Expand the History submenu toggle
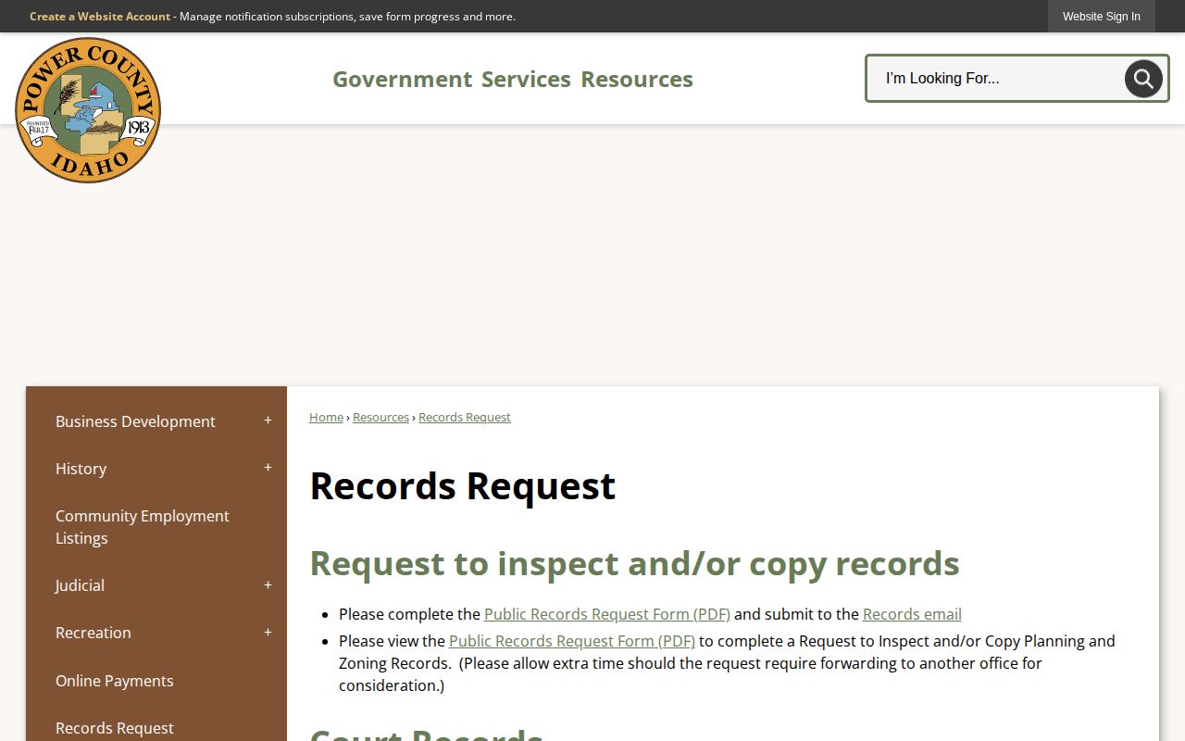This screenshot has height=741, width=1185. click(x=268, y=468)
